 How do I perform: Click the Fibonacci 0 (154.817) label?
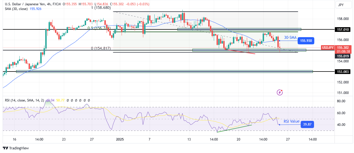101,48
